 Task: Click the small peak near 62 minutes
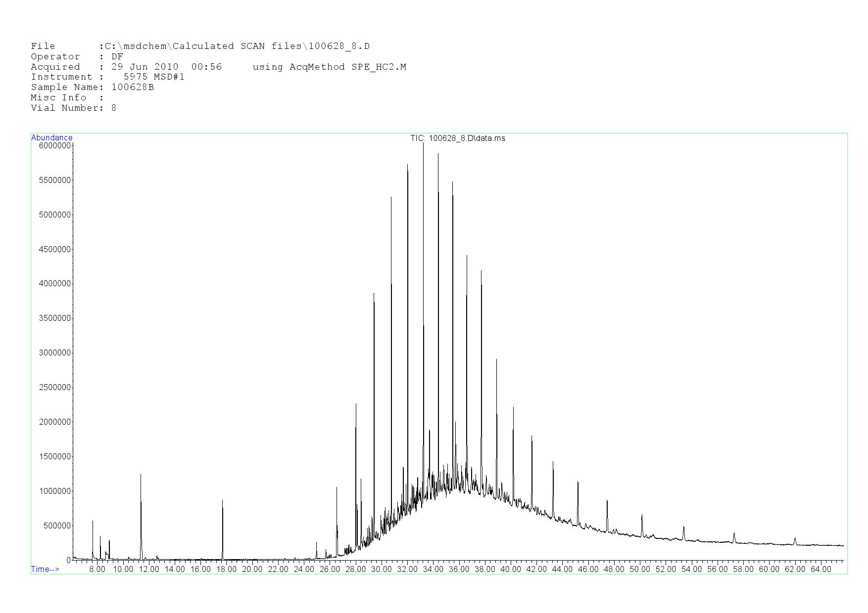[x=795, y=539]
